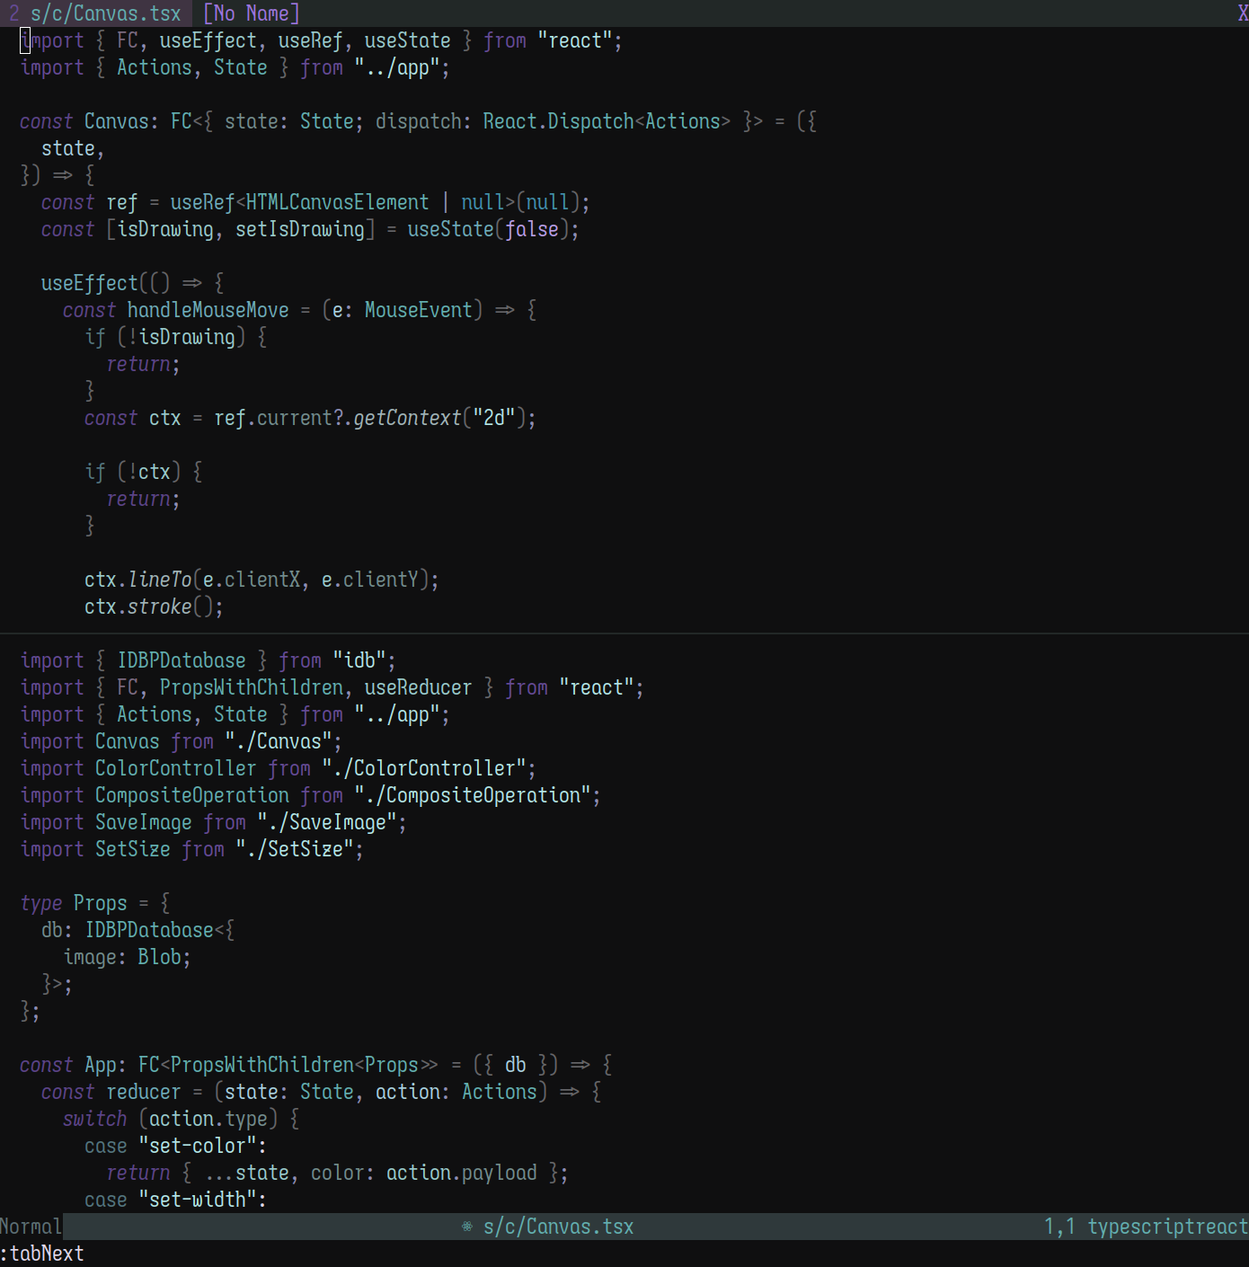Click the "set-color" case string
Viewport: 1249px width, 1267px height.
196,1145
